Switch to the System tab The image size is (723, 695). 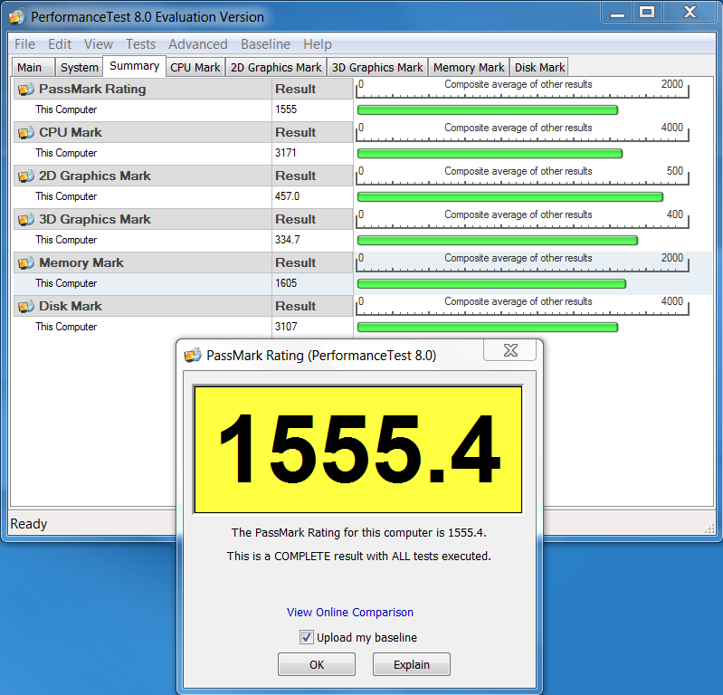point(80,67)
